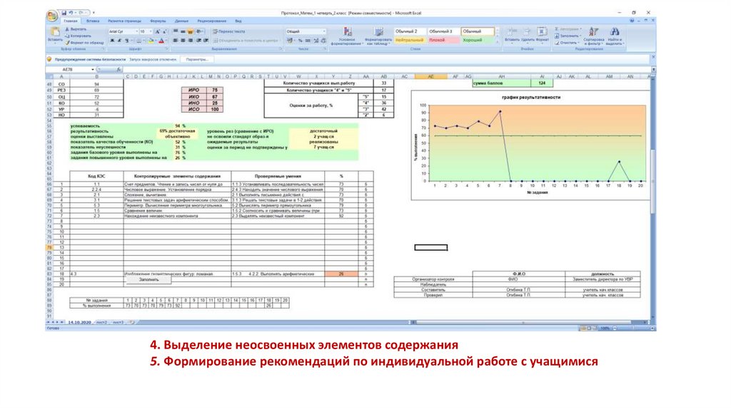
Task: Open the Вид ribbon tab
Action: (x=238, y=21)
